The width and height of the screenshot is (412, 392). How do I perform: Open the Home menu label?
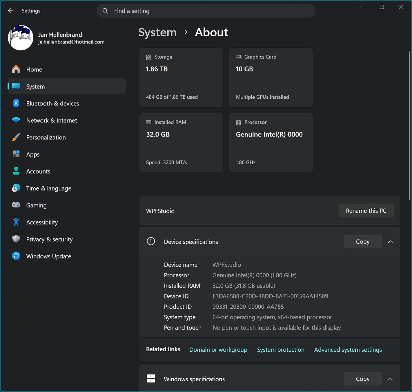coord(34,69)
